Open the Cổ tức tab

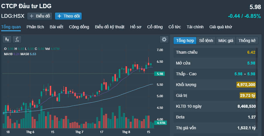[175, 27]
